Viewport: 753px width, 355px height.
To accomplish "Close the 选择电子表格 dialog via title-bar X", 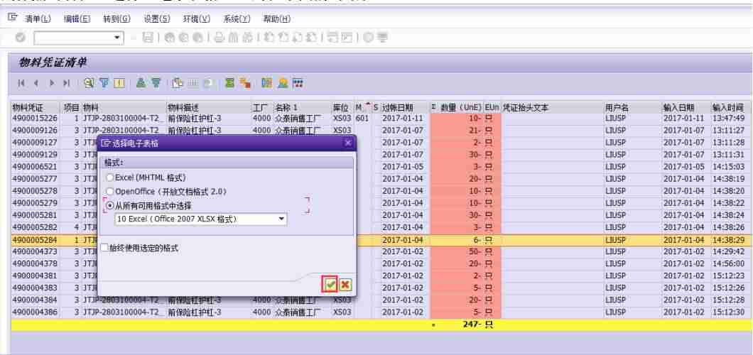I will [348, 143].
